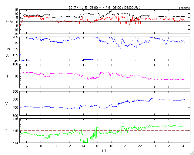The image size is (194, 155).
Task: Click the "22" hour tick on UT axis
Action: coord(140,146)
